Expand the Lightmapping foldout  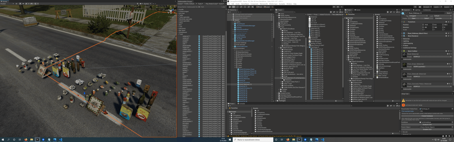pos(402,43)
